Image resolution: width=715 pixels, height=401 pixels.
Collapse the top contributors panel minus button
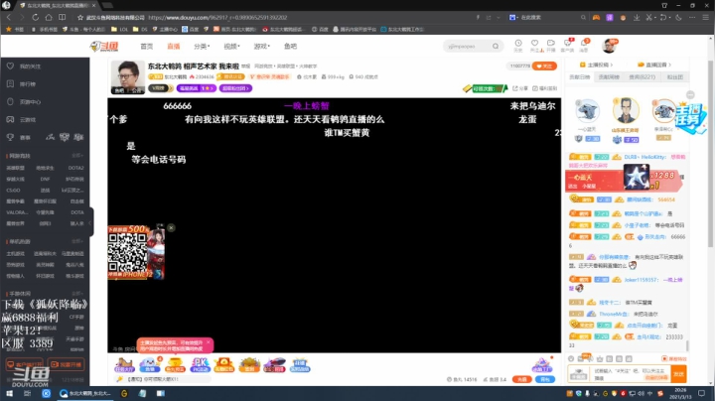(x=690, y=94)
